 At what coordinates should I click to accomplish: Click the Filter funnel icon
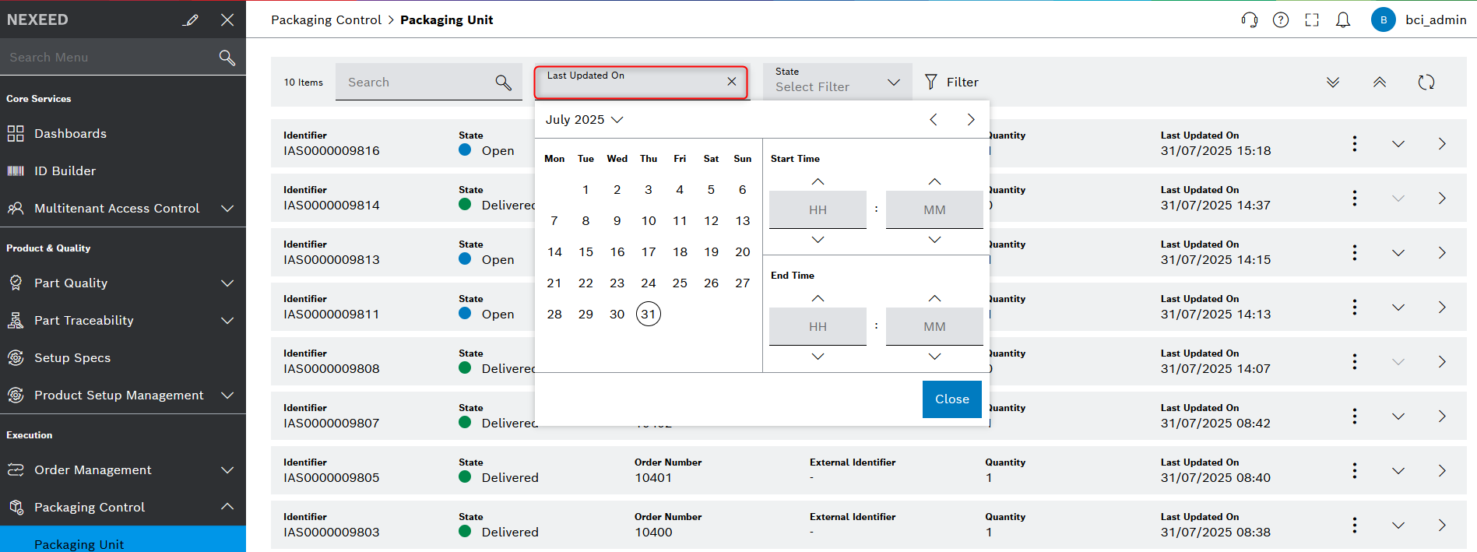point(931,83)
